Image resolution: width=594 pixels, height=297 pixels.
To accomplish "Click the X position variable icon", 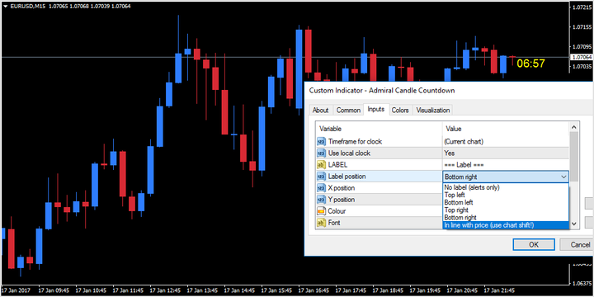I will pos(321,188).
